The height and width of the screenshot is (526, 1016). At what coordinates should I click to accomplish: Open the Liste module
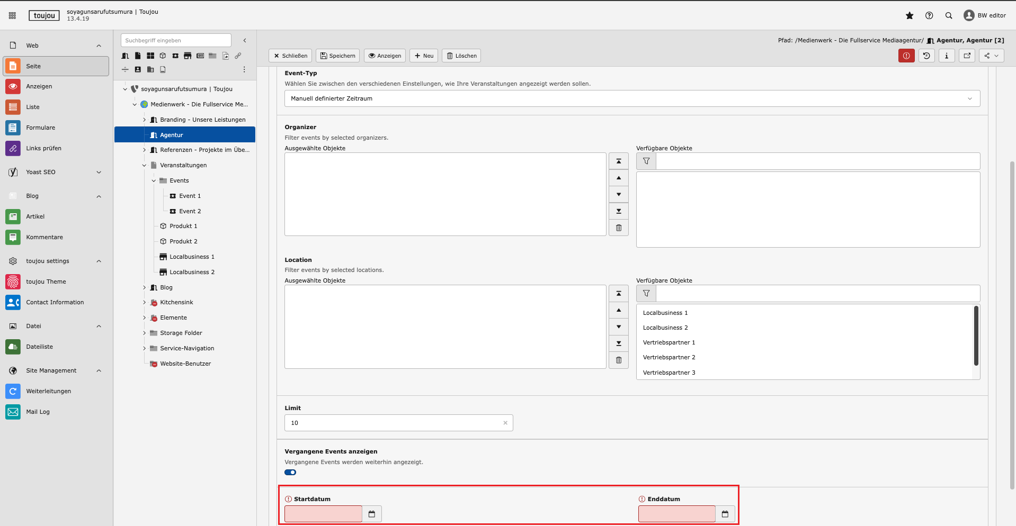click(x=33, y=107)
